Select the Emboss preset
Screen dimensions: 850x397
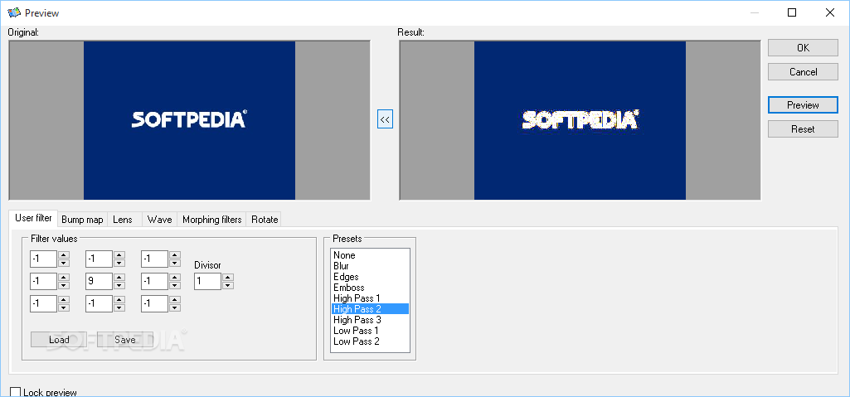click(370, 288)
